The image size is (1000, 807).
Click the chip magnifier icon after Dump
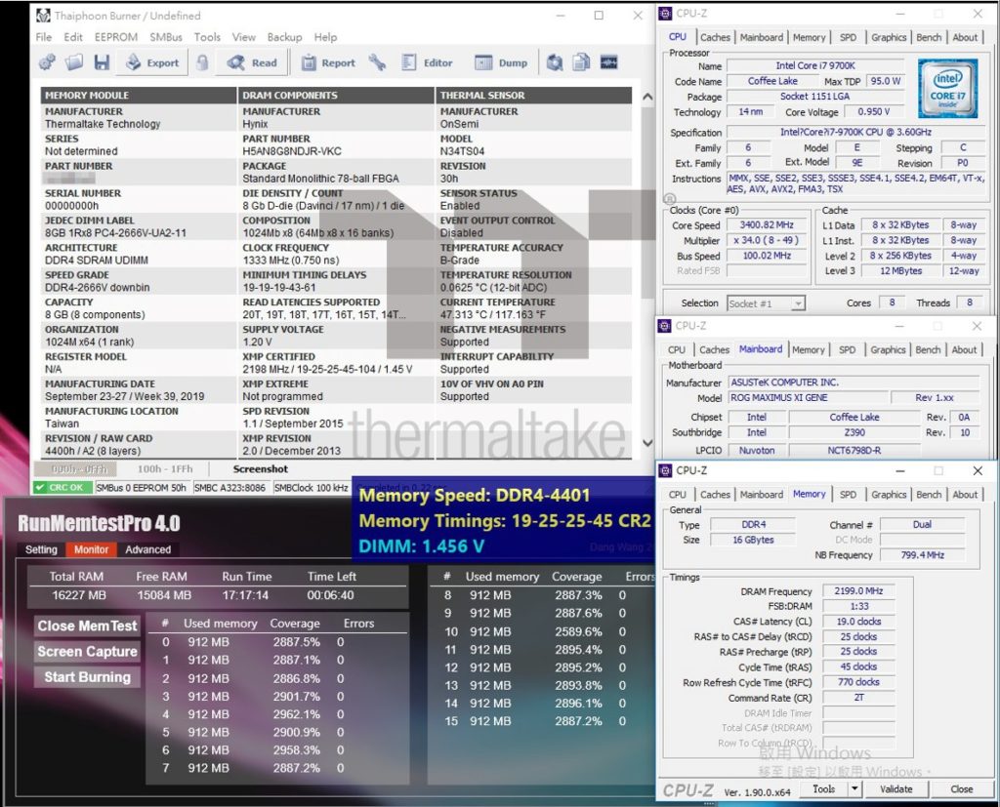click(x=555, y=62)
